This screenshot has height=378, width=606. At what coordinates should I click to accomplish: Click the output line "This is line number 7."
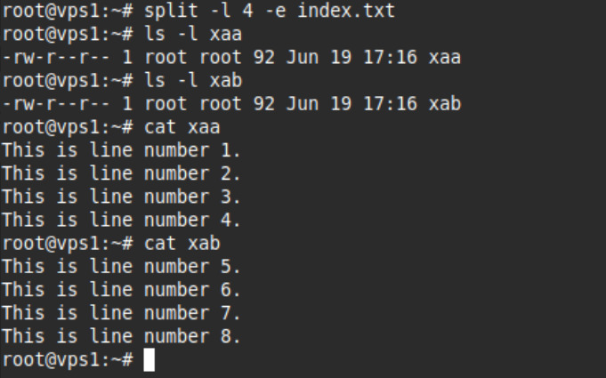[121, 313]
